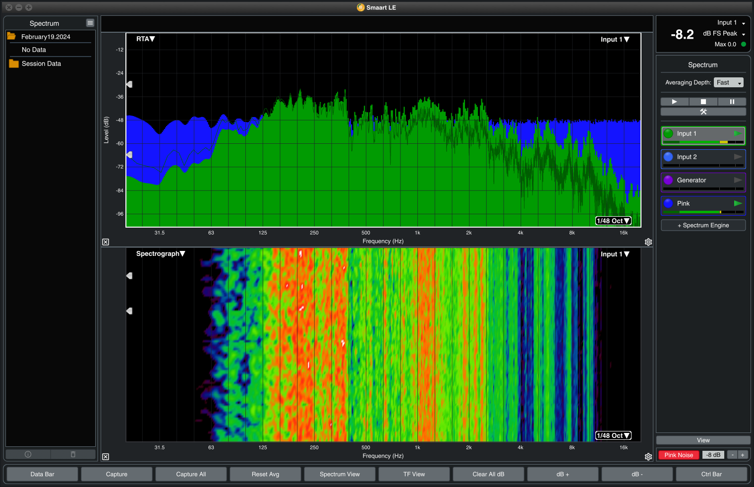Image resolution: width=754 pixels, height=487 pixels.
Task: Click the dB - button
Action: [x=637, y=474]
